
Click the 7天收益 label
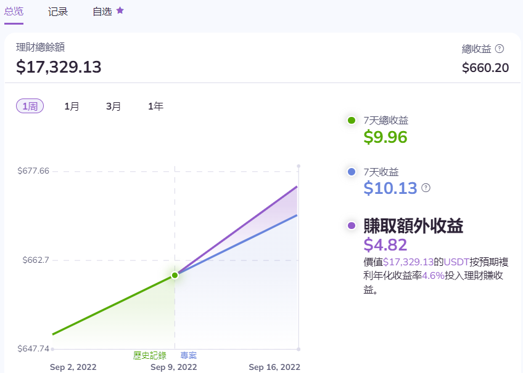click(x=381, y=172)
